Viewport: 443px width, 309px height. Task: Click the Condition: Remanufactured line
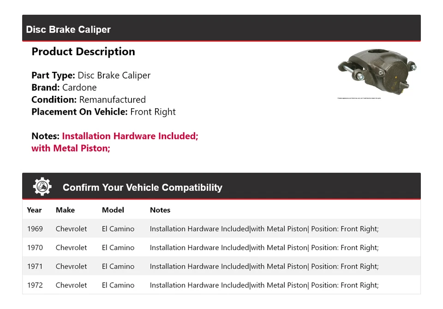89,99
